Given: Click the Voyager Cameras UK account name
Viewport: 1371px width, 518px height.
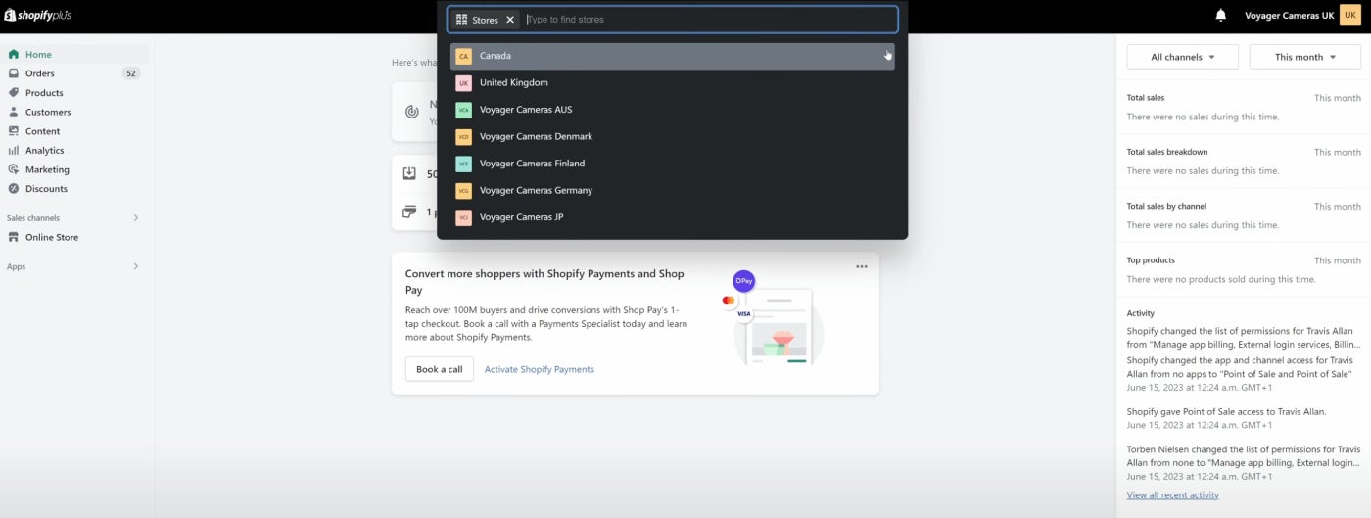Looking at the screenshot, I should pos(1289,16).
